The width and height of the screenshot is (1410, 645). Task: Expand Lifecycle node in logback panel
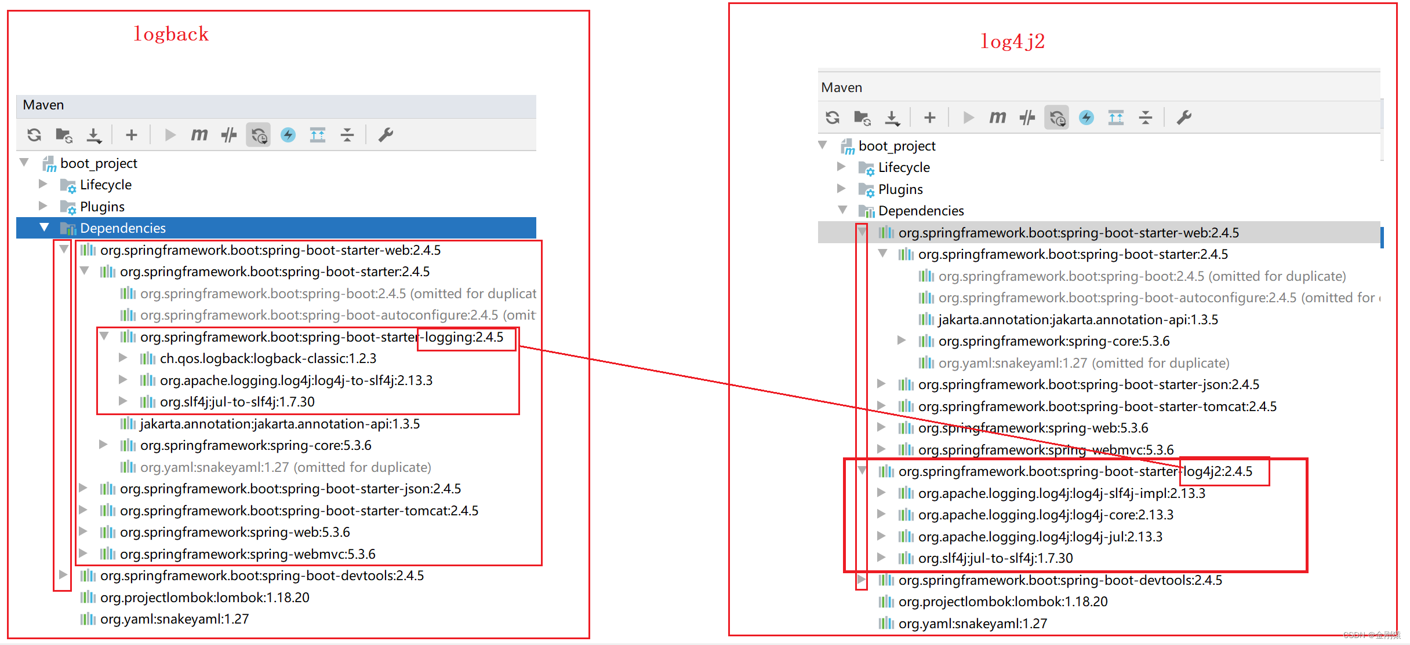[43, 184]
